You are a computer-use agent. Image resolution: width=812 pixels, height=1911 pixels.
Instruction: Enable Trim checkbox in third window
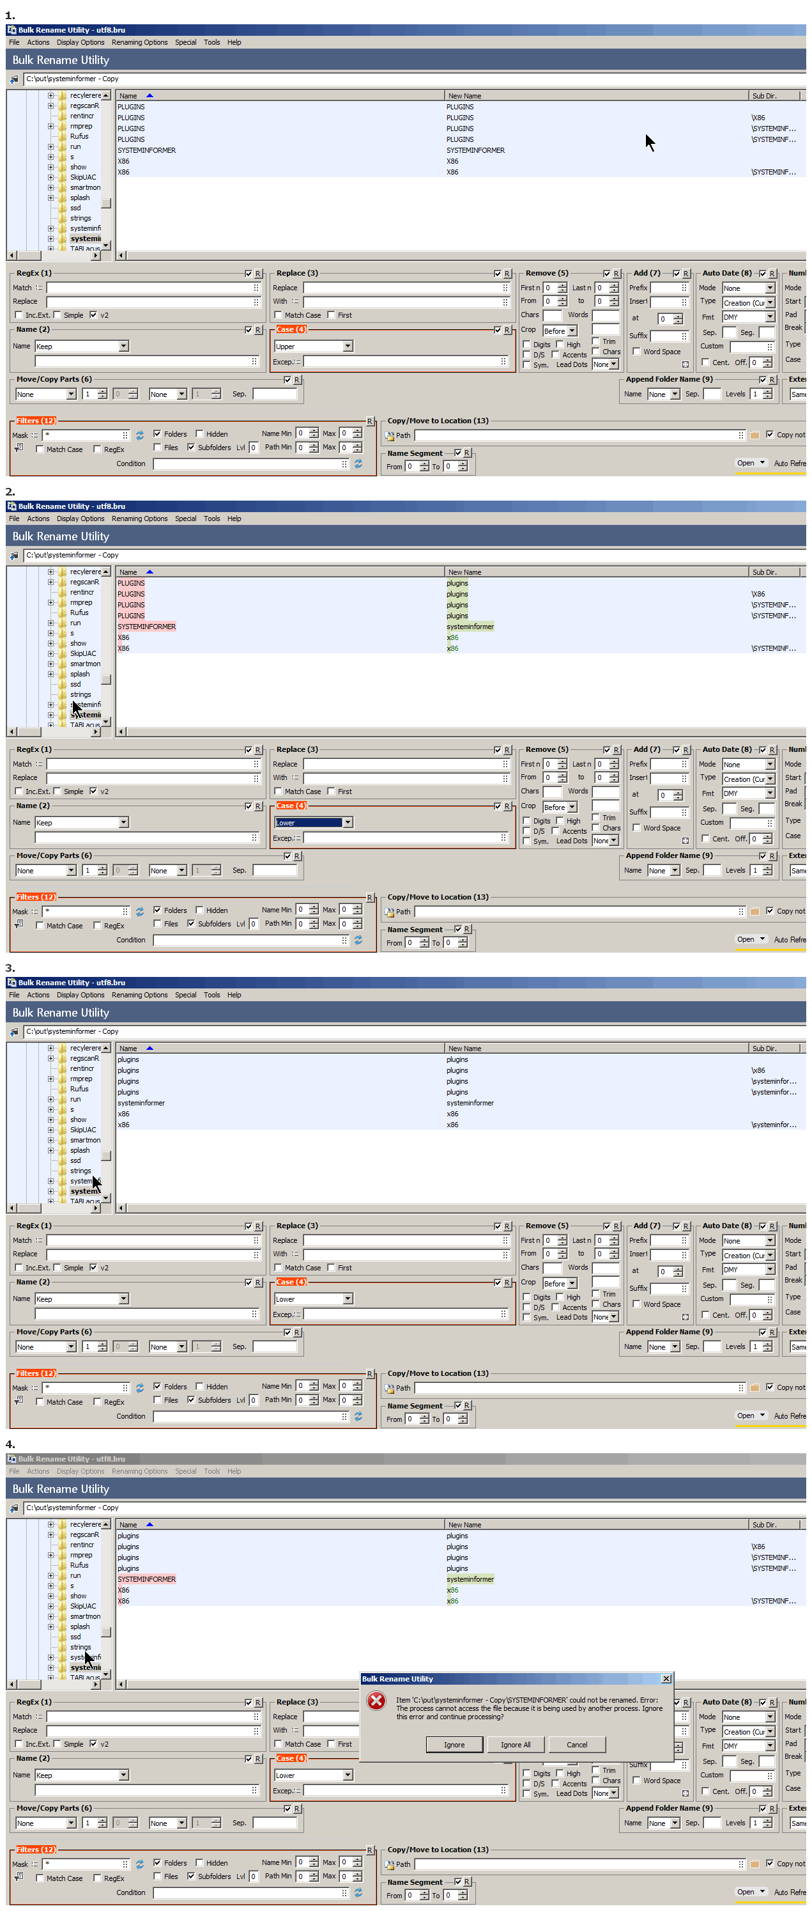595,1294
